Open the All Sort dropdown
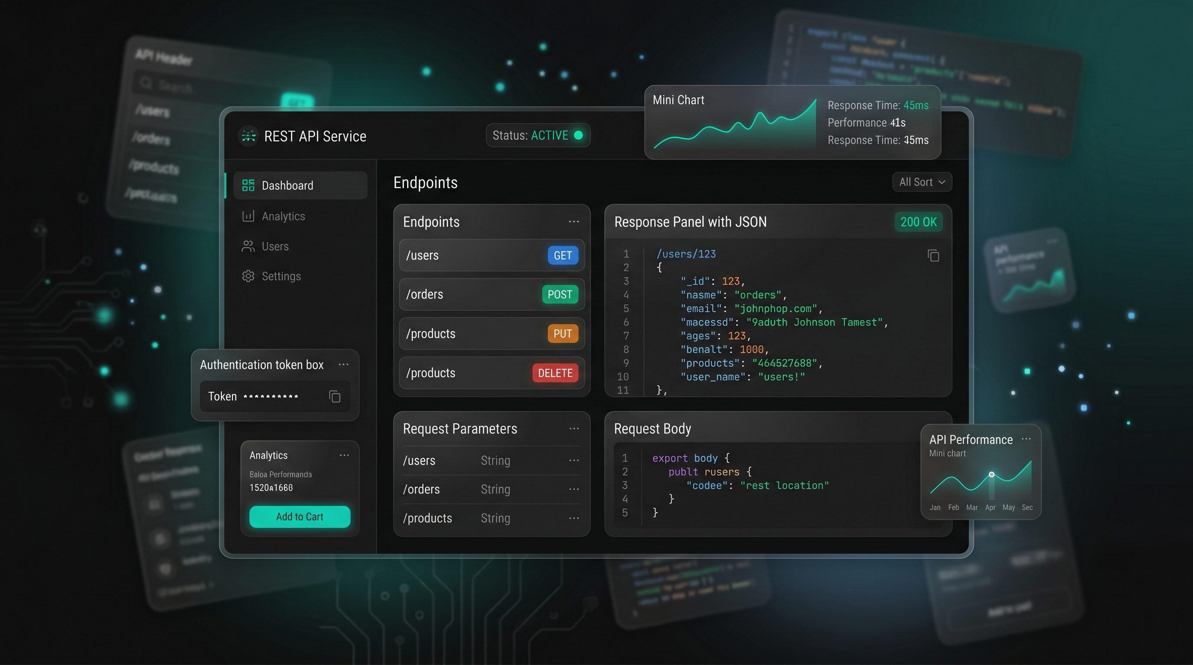Viewport: 1193px width, 665px height. coord(921,182)
